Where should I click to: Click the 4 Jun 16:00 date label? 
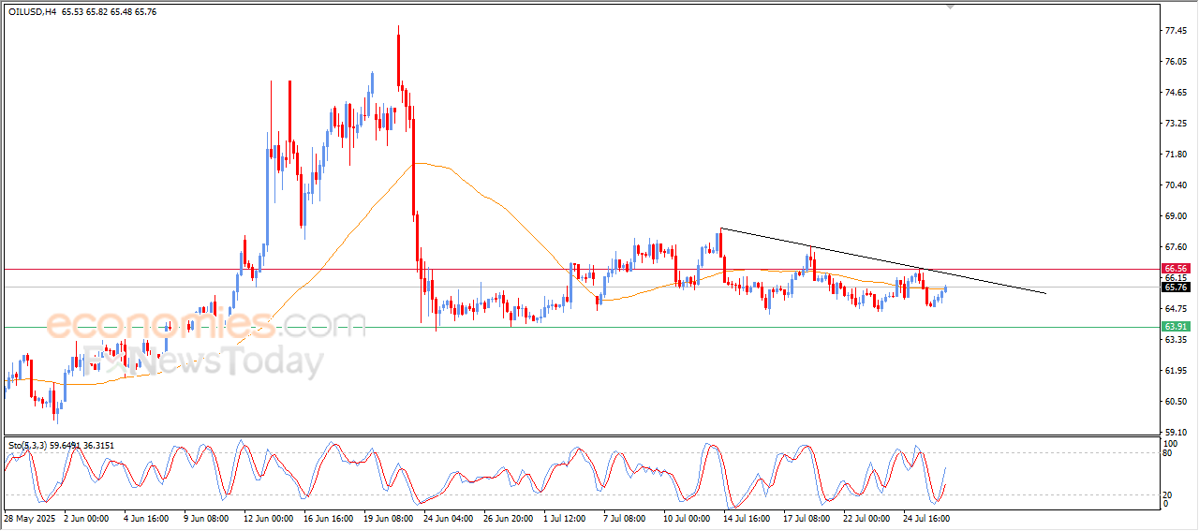(x=145, y=518)
